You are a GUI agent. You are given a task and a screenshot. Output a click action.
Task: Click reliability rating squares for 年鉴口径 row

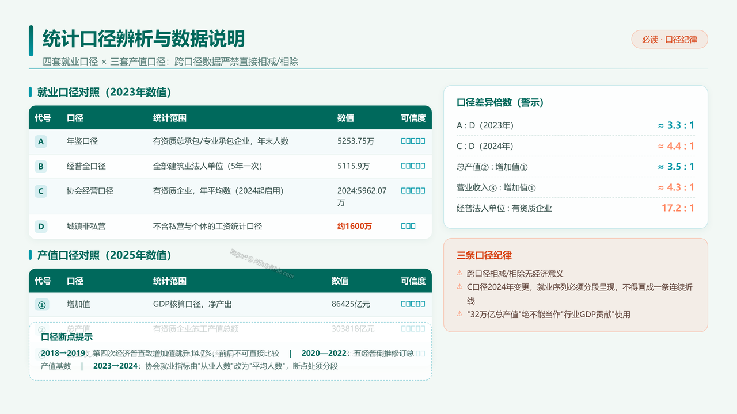point(413,141)
